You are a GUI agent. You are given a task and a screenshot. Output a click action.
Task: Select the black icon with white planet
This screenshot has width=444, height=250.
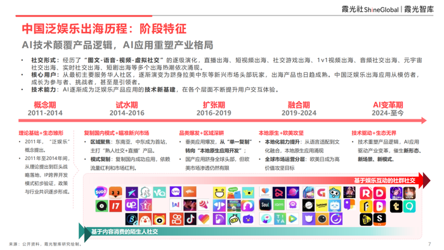point(308,205)
